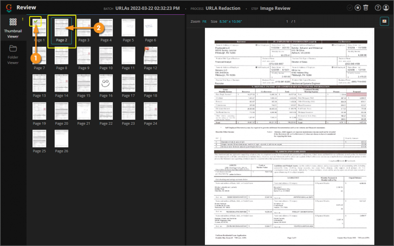Click the page number 1 field

[x=287, y=22]
